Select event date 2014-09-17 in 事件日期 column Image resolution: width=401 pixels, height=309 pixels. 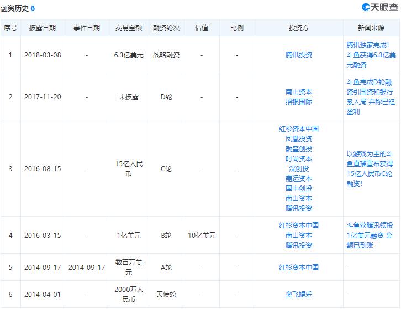(x=87, y=268)
